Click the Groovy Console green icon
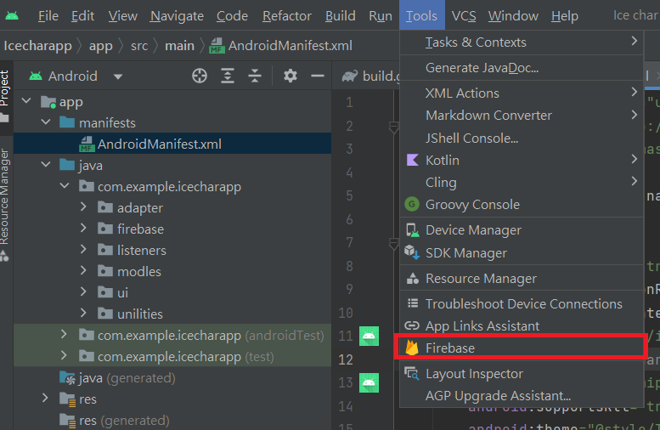 point(412,204)
